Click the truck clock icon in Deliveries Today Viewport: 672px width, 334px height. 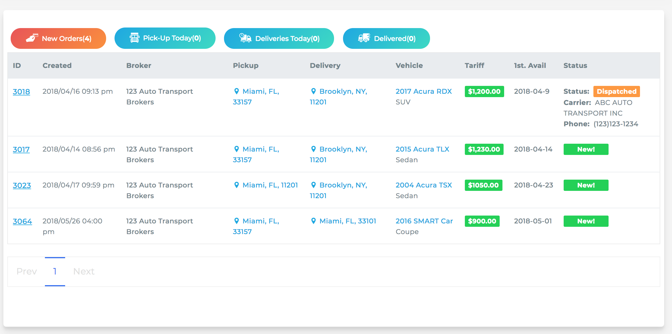tap(245, 38)
